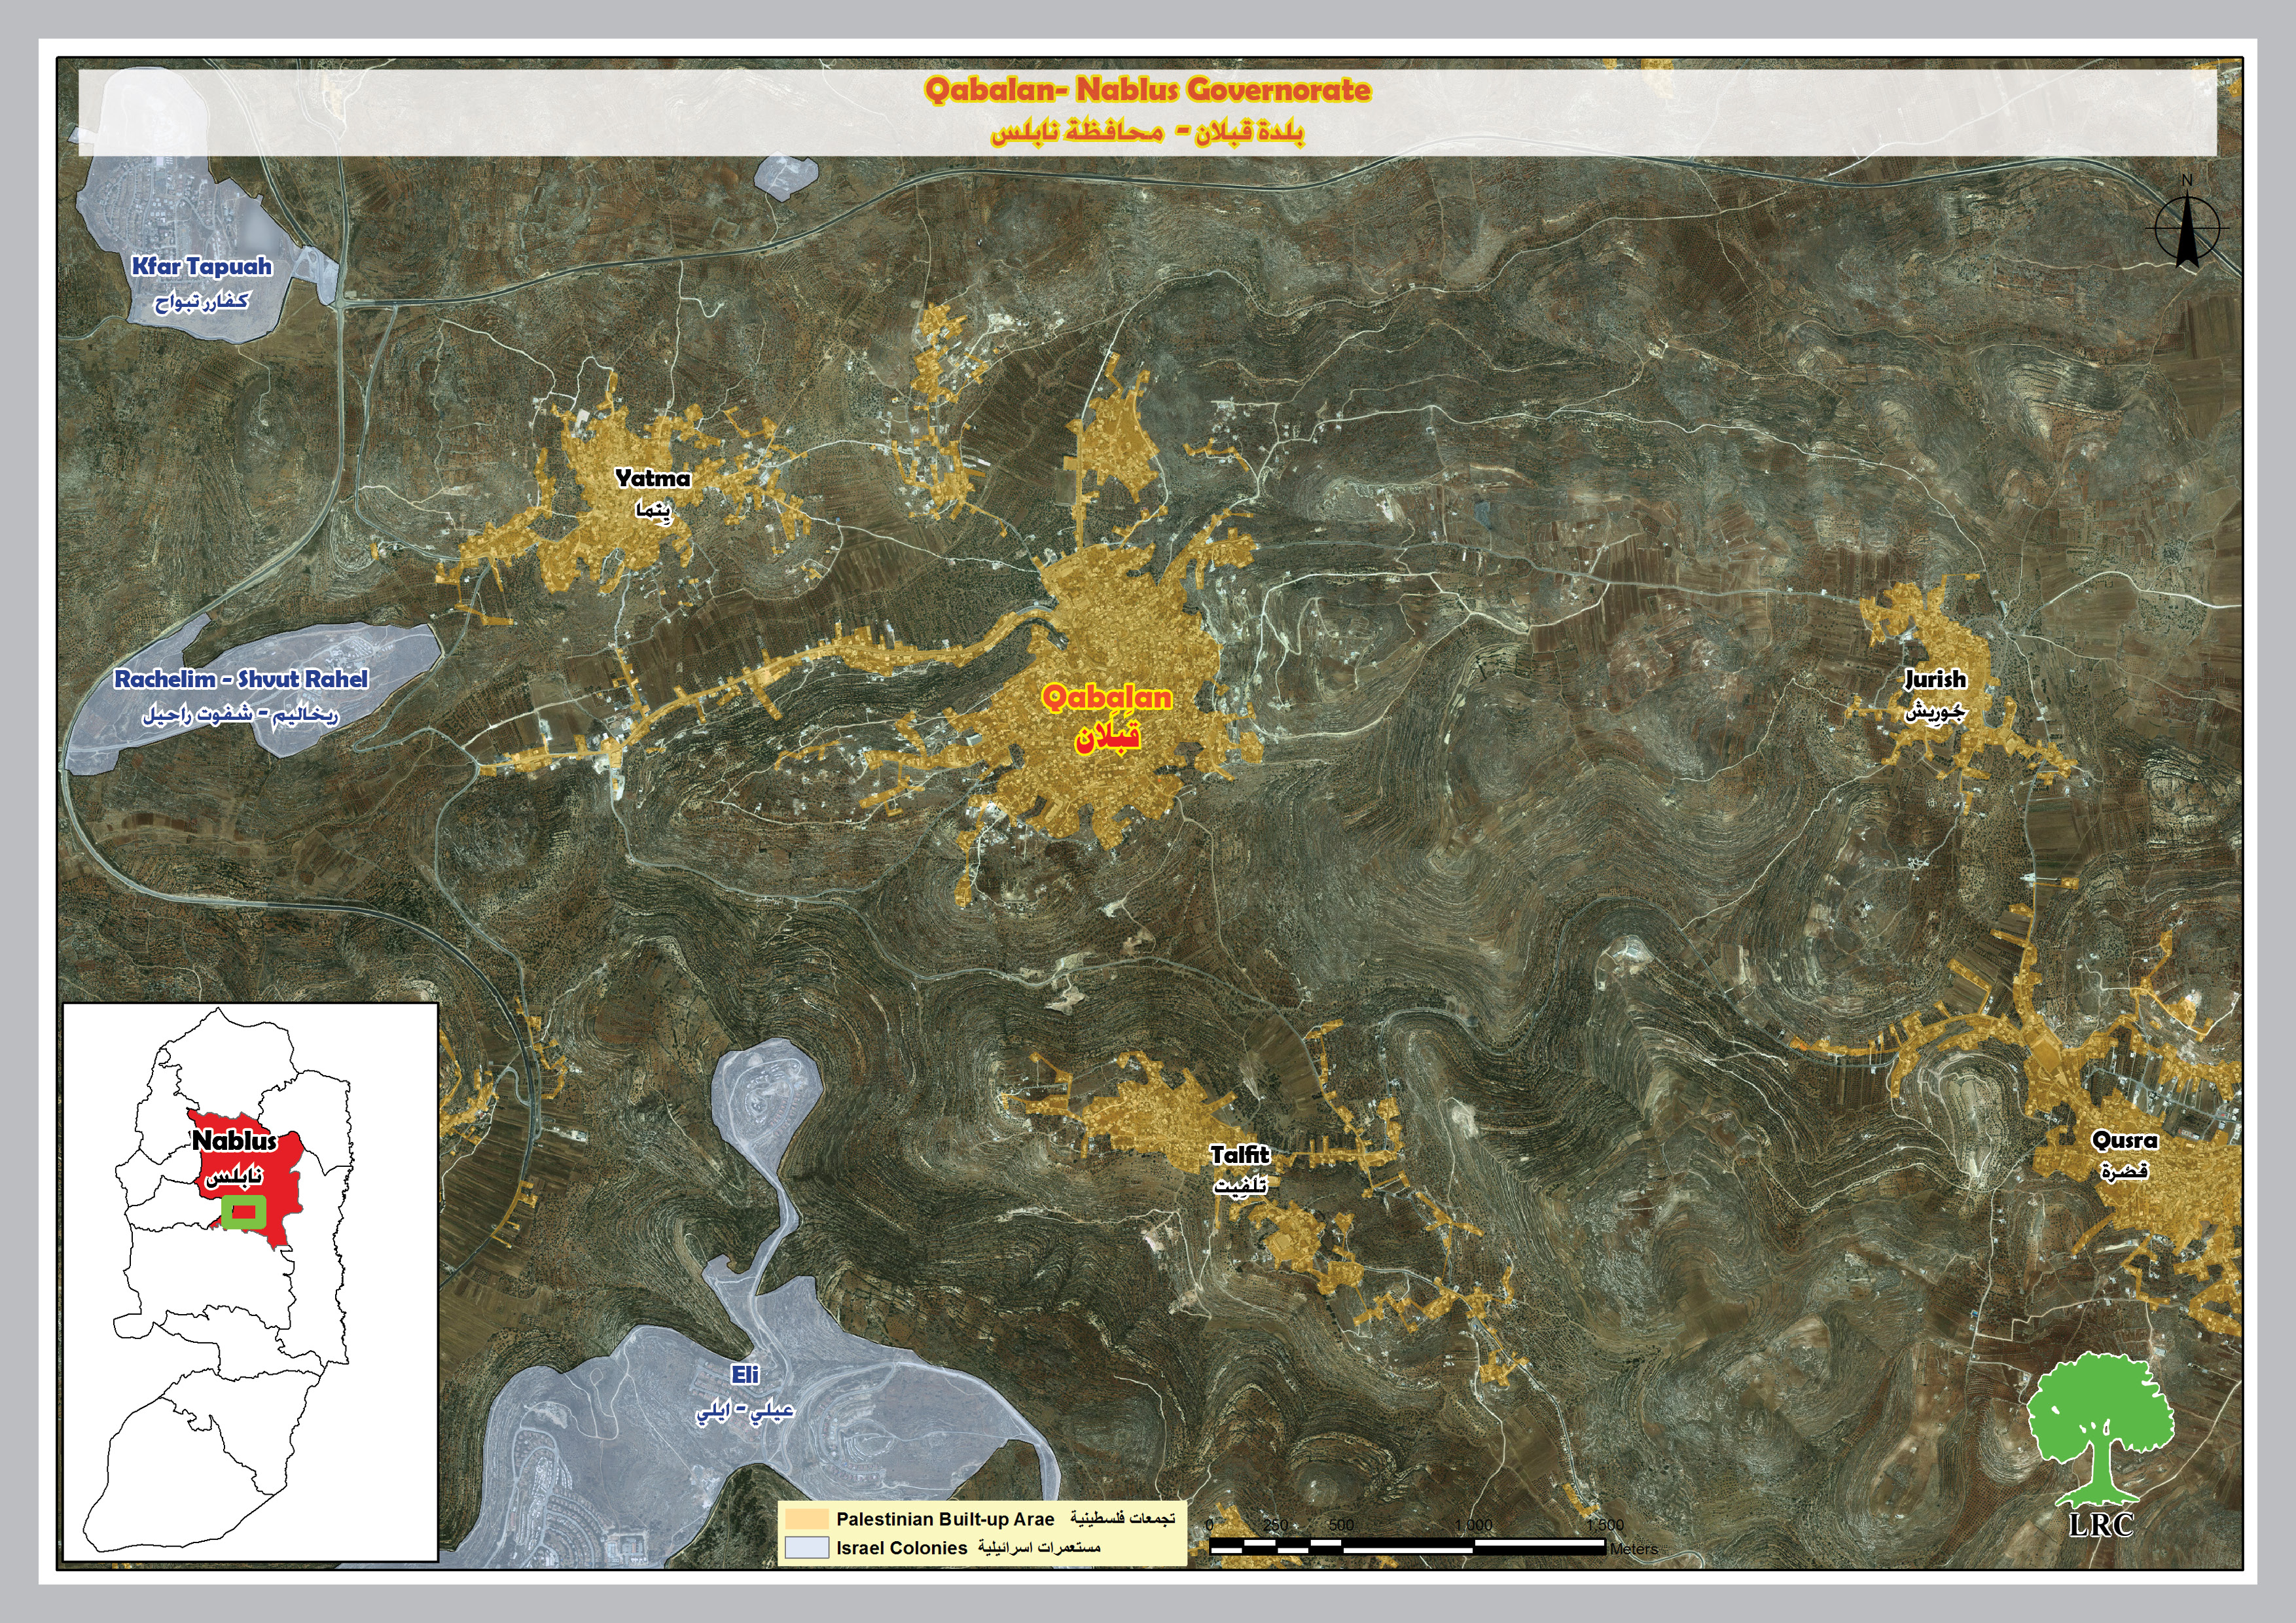Click the 'Israel Colonies' legend text
The height and width of the screenshot is (1623, 2296).
pos(902,1548)
